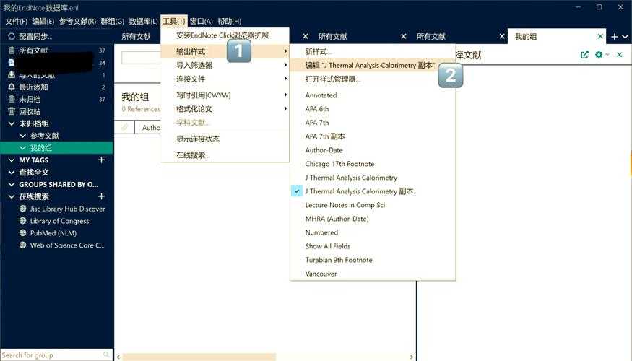Open the 窗口(A) menu
Viewport: 632px width, 361px height.
pos(201,22)
